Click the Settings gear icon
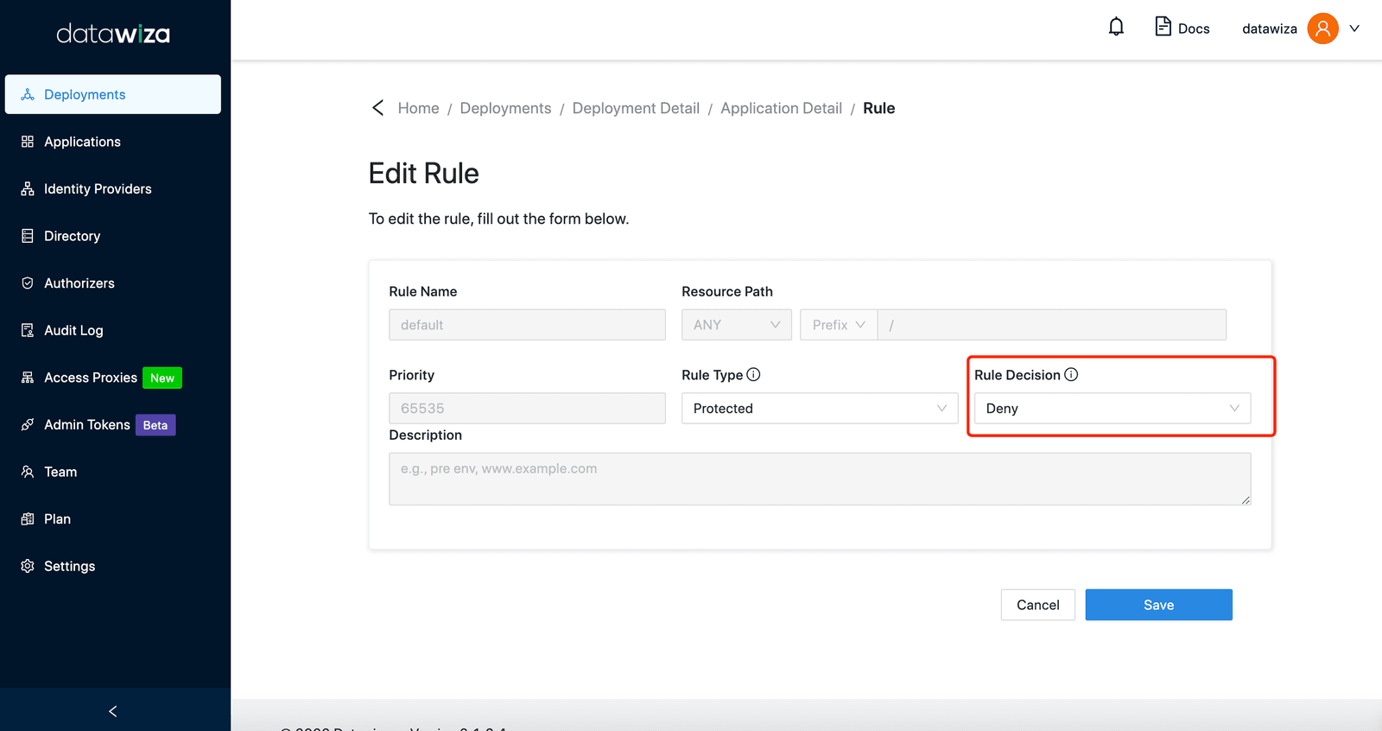 pyautogui.click(x=28, y=566)
